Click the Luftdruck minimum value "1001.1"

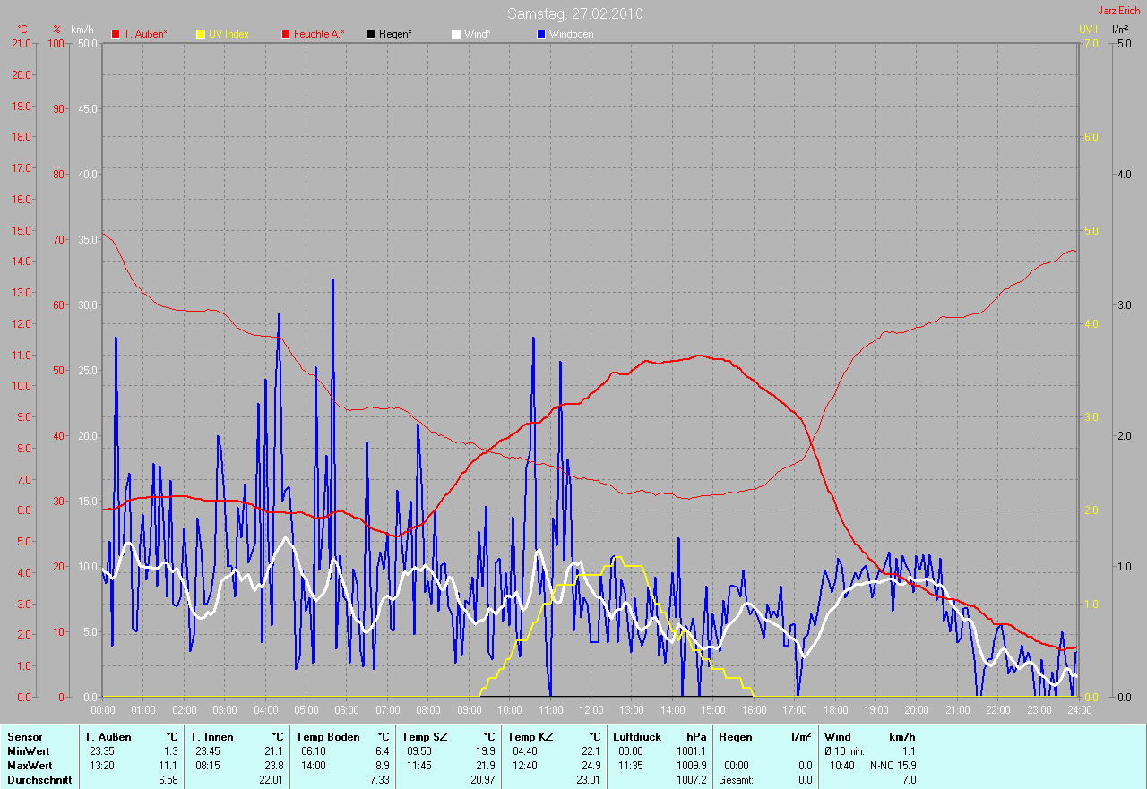(691, 751)
